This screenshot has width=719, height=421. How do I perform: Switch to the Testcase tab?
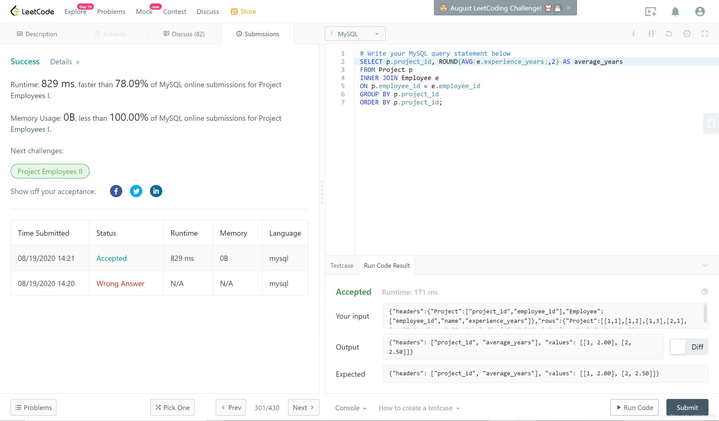coord(342,265)
